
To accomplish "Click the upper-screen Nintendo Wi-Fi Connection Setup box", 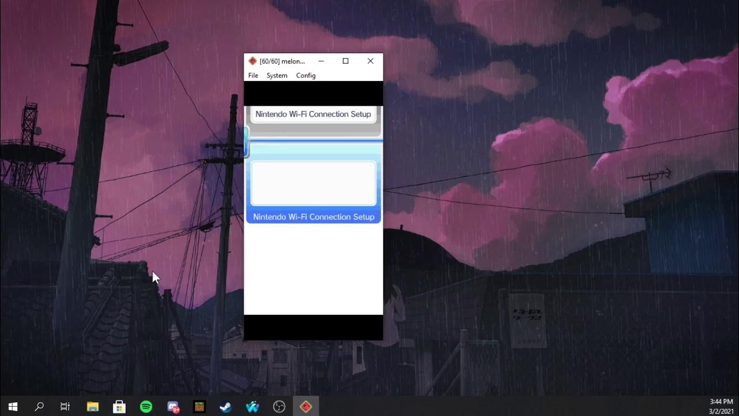I will [313, 114].
